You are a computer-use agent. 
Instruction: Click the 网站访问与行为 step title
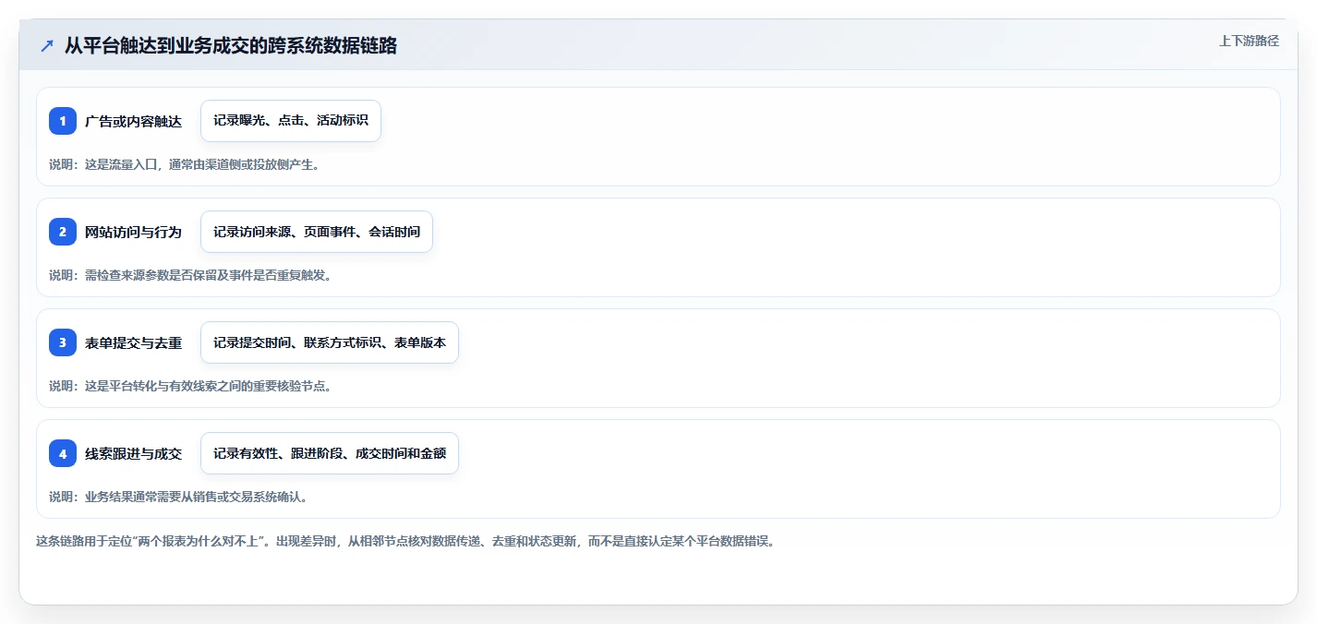(x=133, y=232)
